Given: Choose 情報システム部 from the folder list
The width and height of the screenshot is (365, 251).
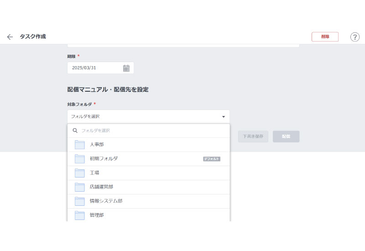Looking at the screenshot, I should click(106, 201).
